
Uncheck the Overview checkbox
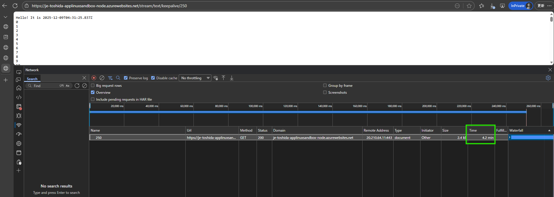click(93, 92)
